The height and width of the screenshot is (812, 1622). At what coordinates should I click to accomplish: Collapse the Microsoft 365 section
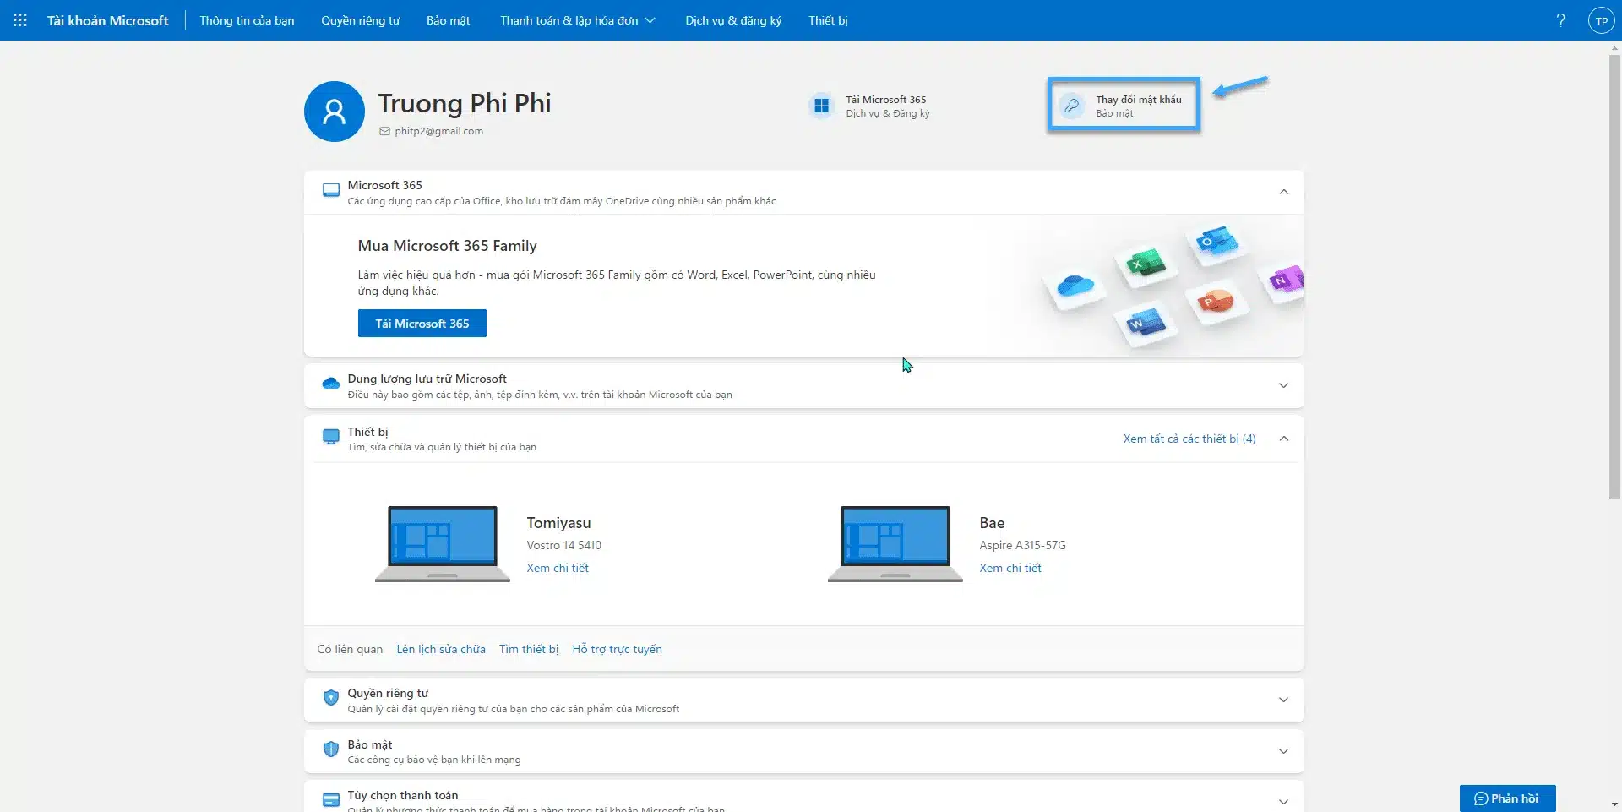click(x=1283, y=192)
